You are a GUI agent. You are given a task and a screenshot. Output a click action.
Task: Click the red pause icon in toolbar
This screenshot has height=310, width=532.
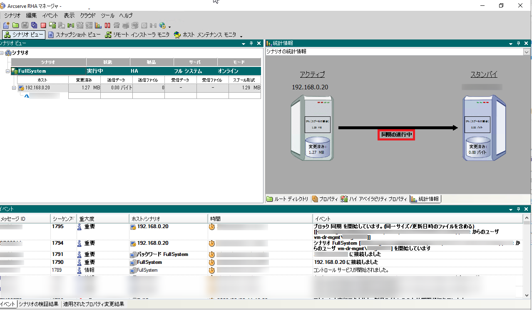(x=107, y=25)
